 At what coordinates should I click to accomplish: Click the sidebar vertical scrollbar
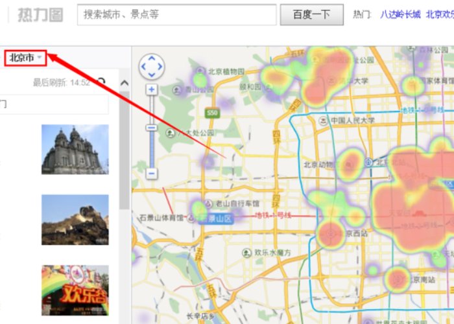pos(125,150)
